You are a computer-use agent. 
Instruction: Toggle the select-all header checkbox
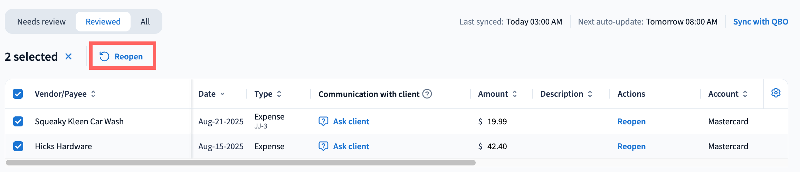[x=18, y=94]
